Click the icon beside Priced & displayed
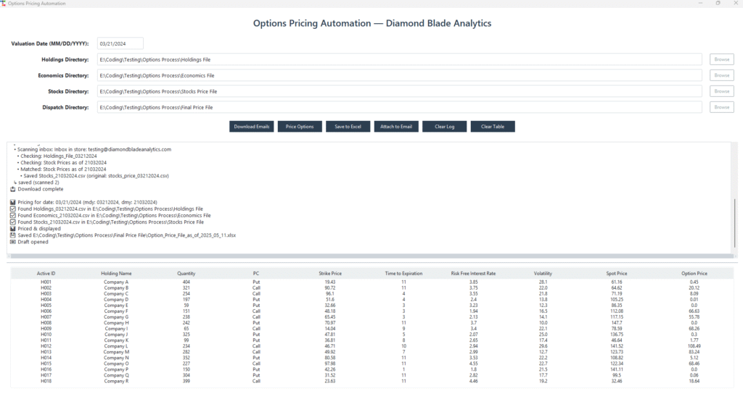This screenshot has width=743, height=399. 13,229
